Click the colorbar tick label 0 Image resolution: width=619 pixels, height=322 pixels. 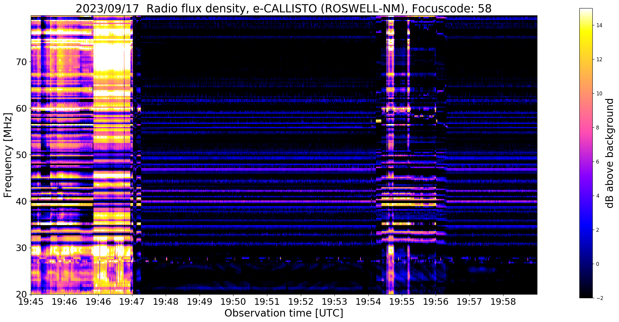coord(597,264)
